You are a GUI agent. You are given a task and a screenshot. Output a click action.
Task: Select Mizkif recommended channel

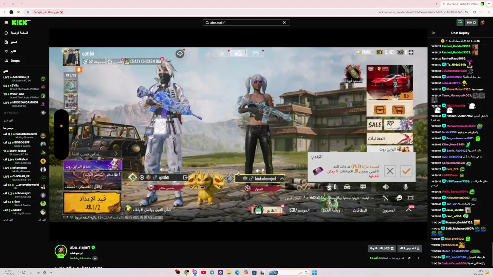(24, 212)
